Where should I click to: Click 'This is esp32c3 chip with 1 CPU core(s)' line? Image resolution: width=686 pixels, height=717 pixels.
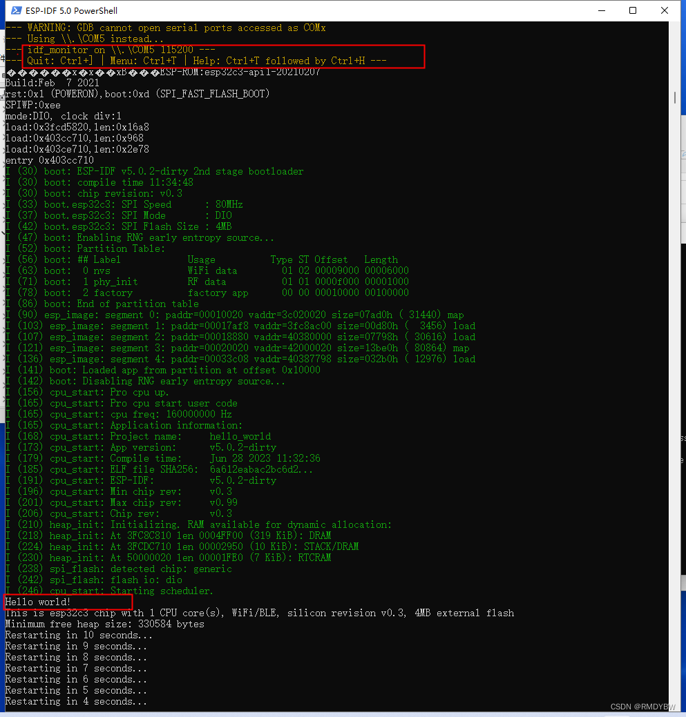click(260, 613)
